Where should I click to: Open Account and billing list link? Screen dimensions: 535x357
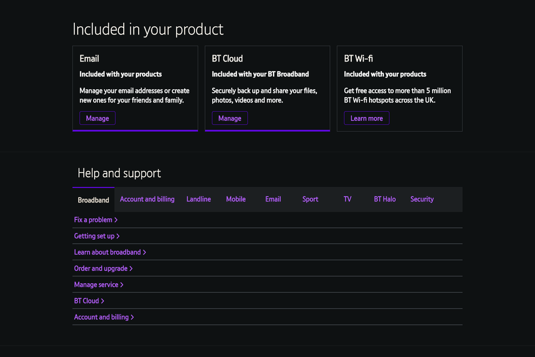(x=104, y=317)
